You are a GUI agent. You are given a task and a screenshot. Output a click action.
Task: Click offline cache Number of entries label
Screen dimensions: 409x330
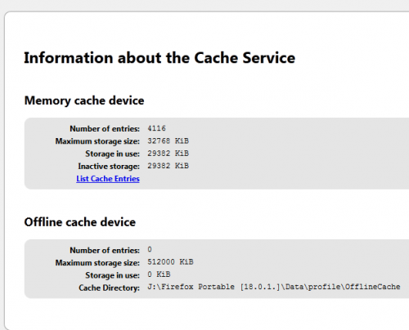click(105, 250)
